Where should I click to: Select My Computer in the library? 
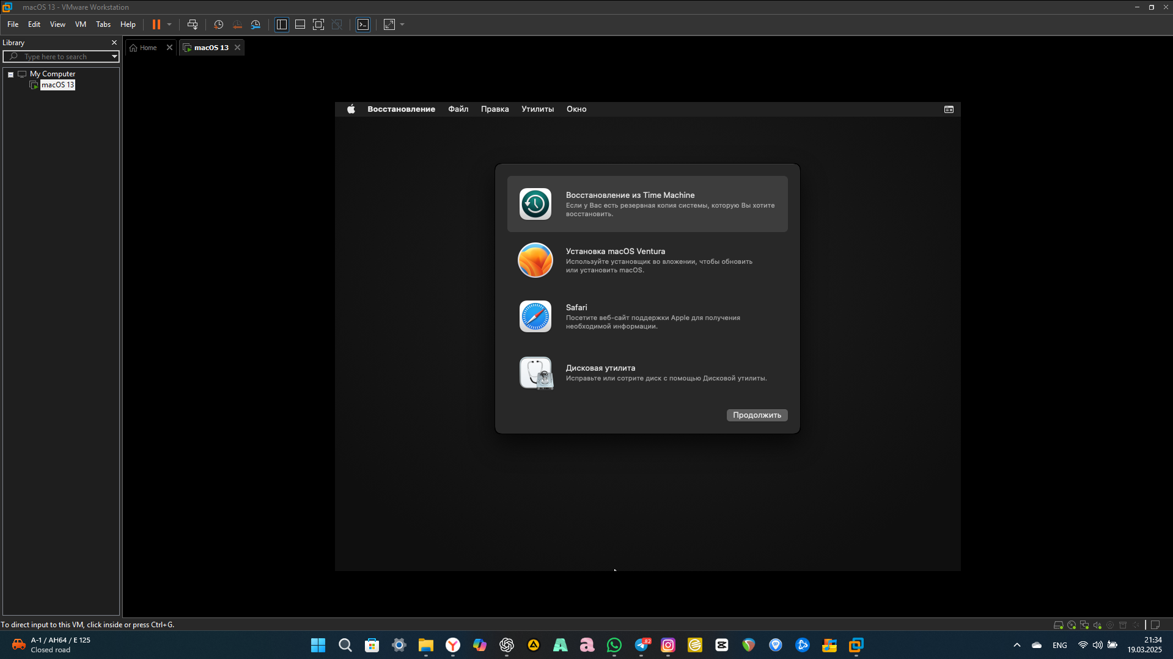[x=53, y=74]
